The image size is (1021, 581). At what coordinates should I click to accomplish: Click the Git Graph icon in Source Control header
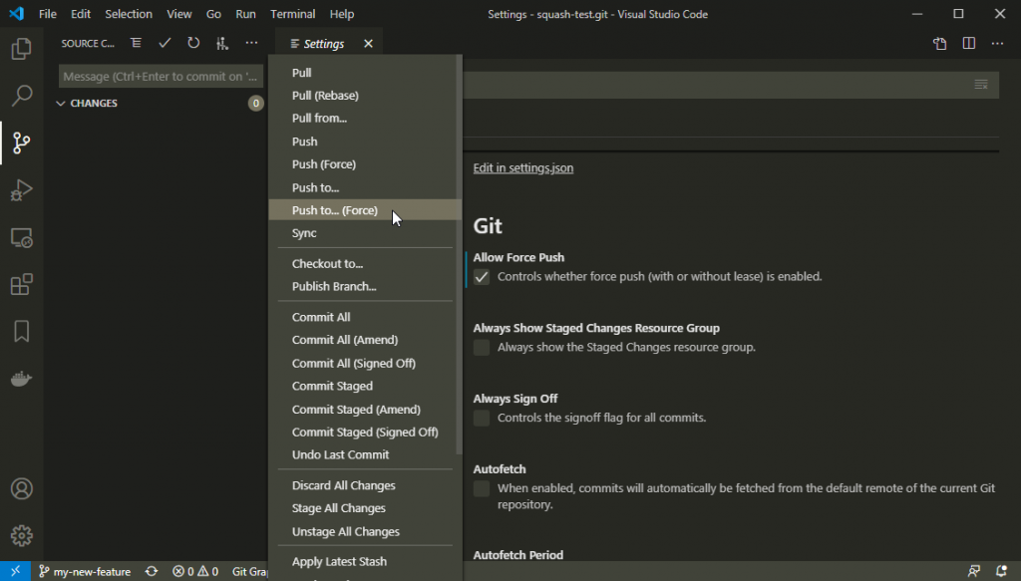pyautogui.click(x=222, y=43)
